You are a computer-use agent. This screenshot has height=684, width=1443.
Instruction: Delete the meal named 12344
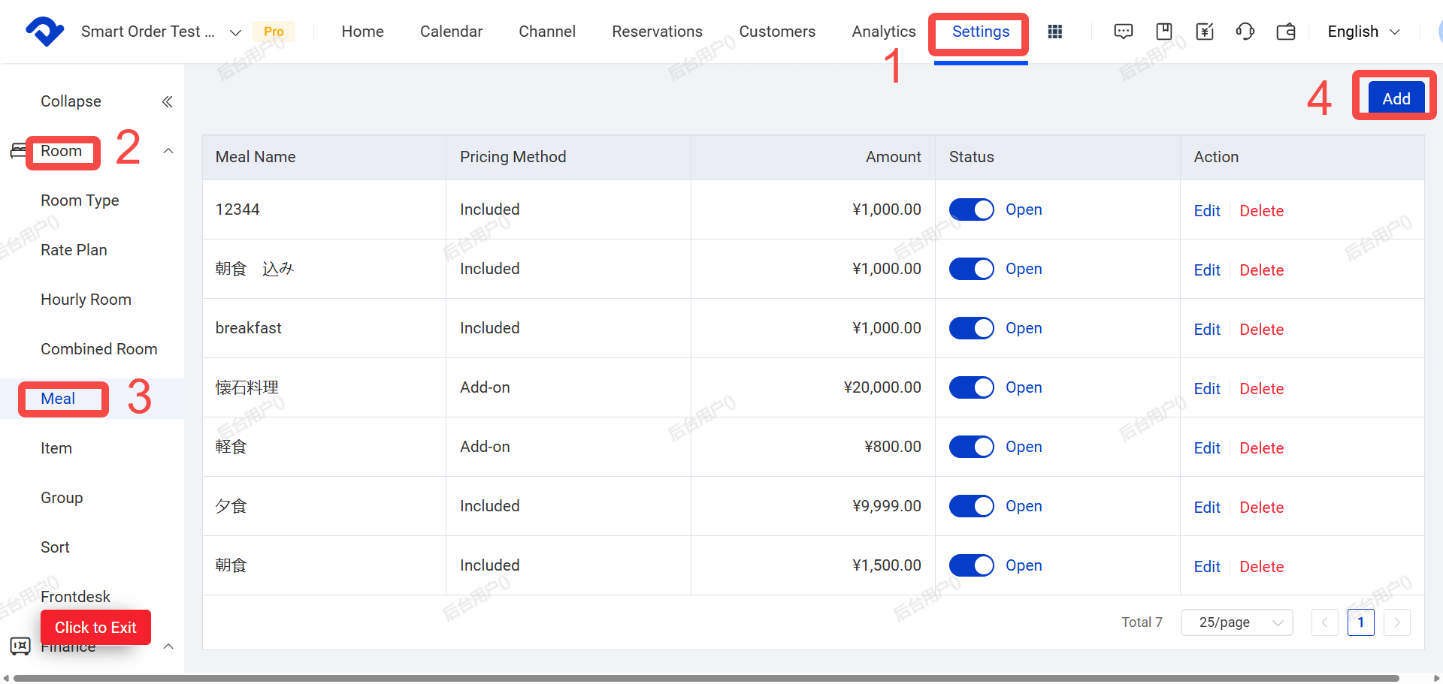point(1262,211)
